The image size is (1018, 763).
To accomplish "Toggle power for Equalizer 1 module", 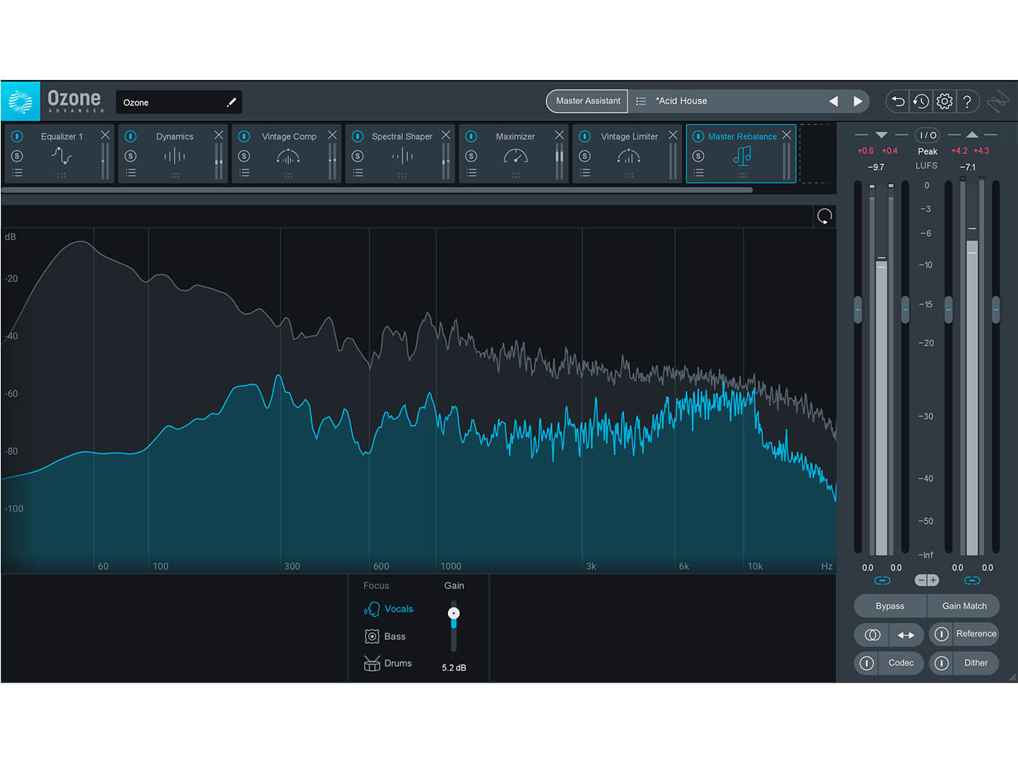I will click(x=17, y=136).
